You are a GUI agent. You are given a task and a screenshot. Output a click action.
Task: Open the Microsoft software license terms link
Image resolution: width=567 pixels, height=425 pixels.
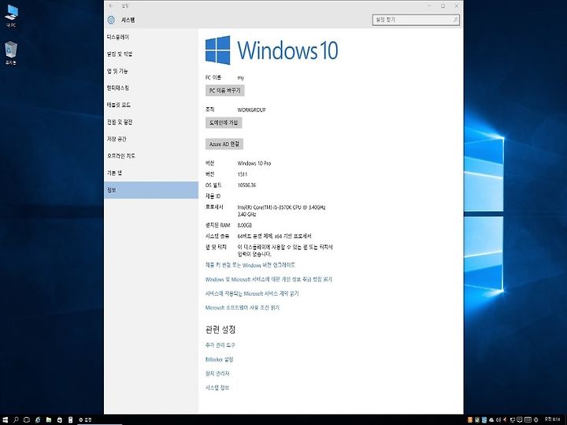pyautogui.click(x=243, y=308)
